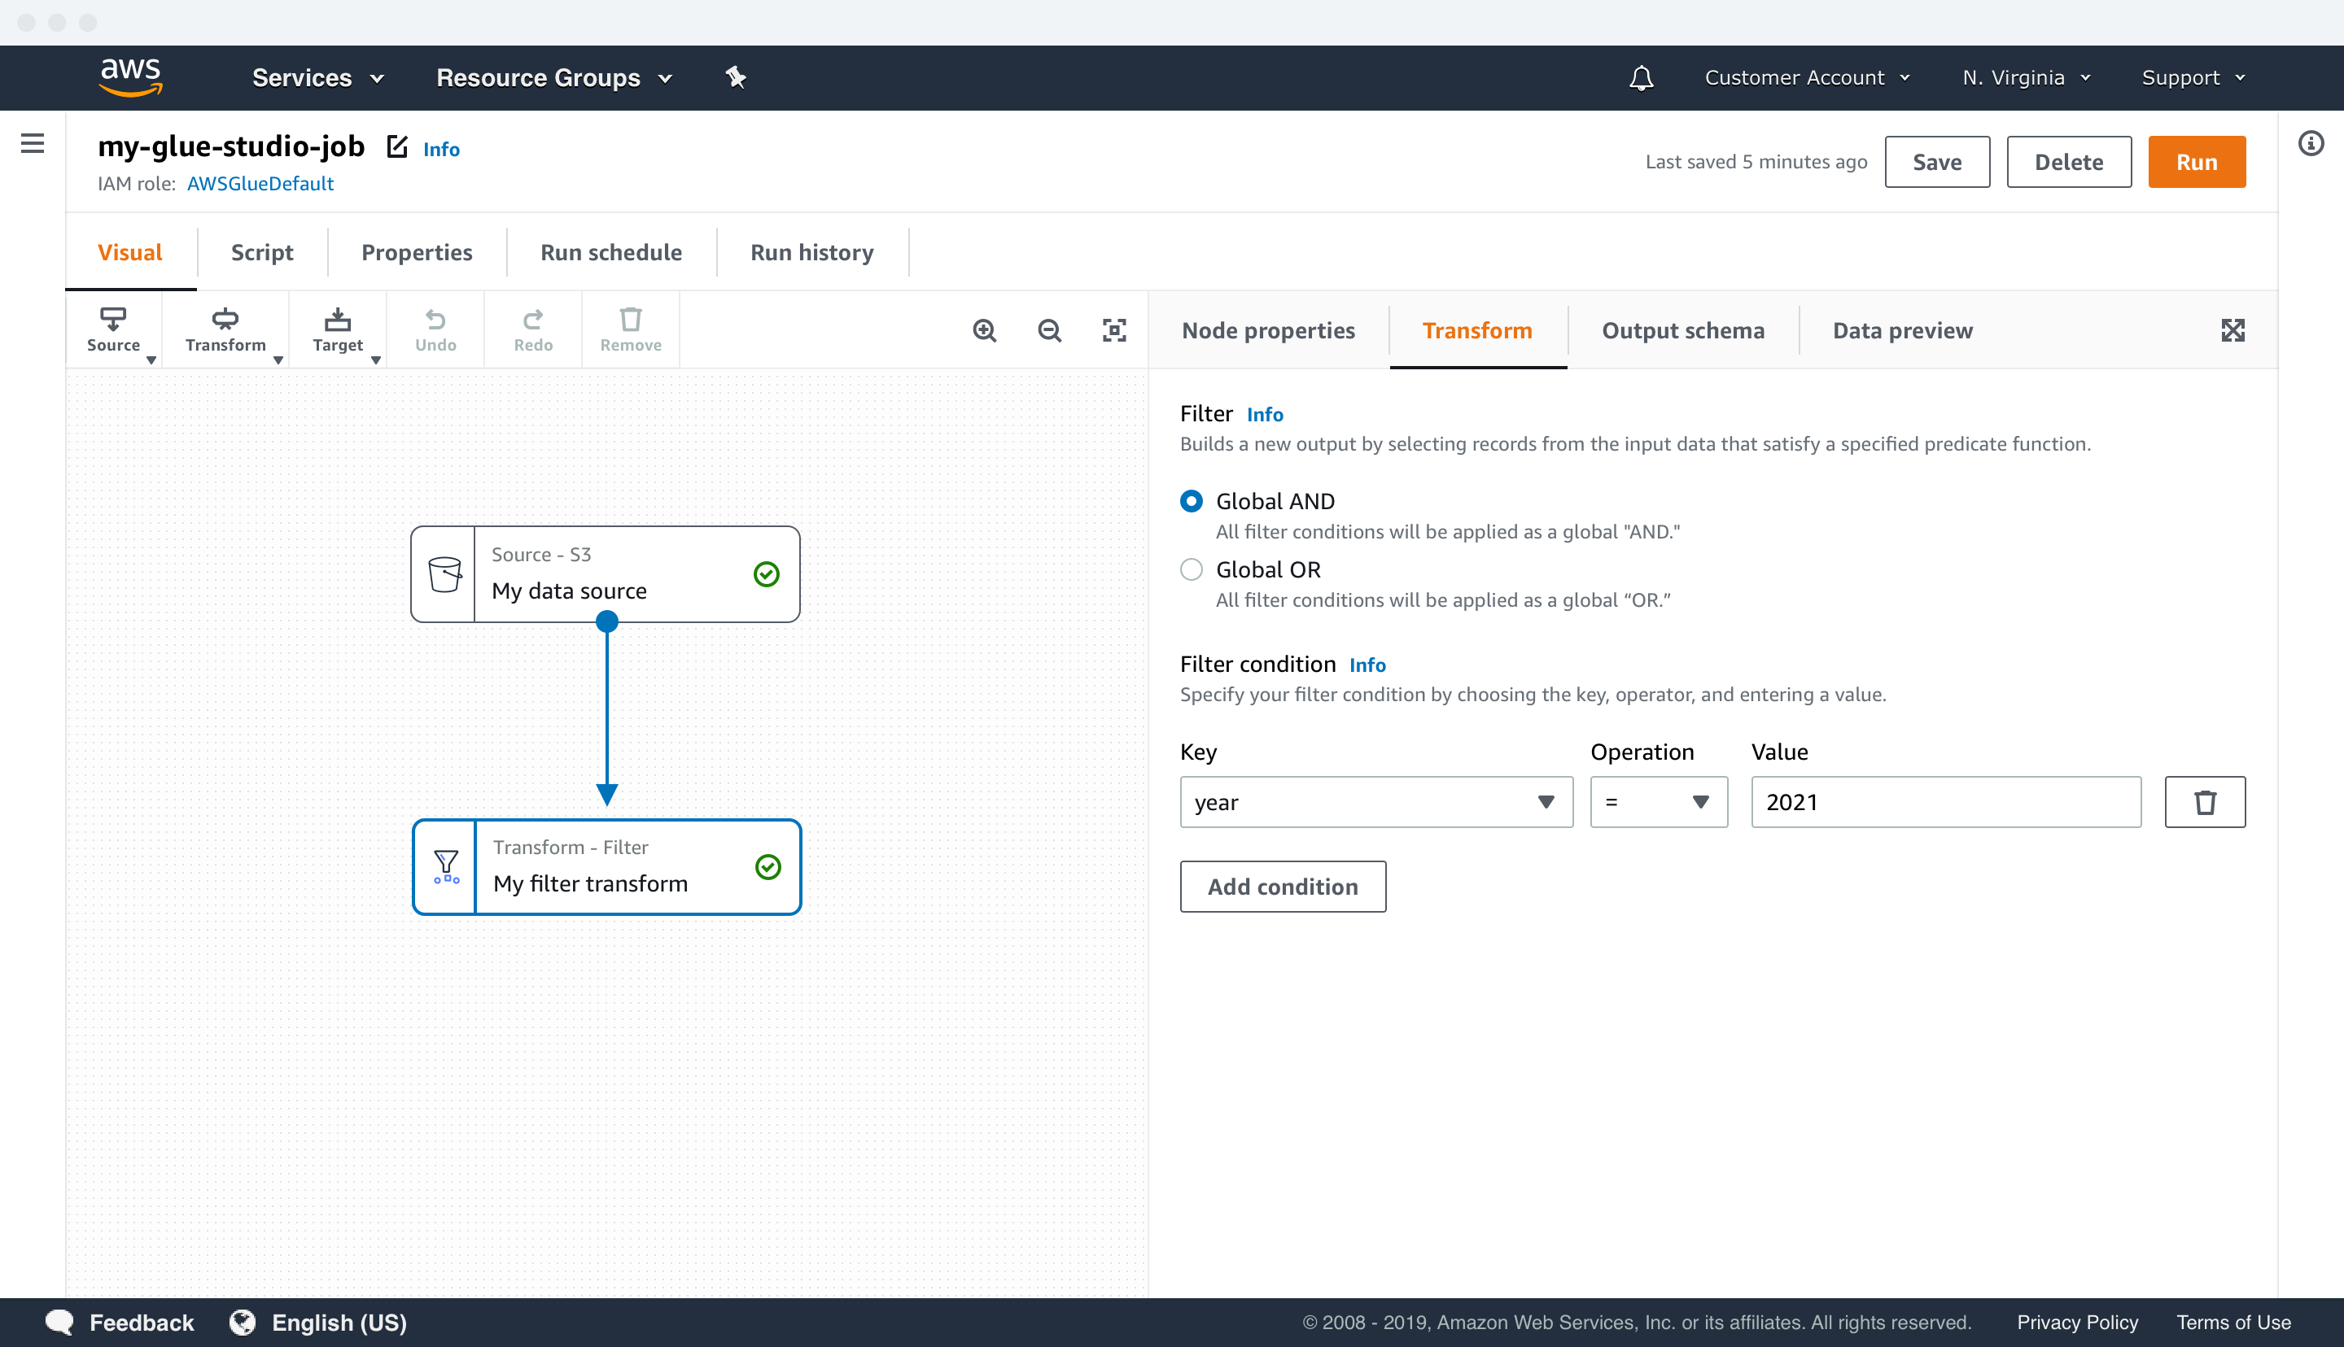Click the pin shortcut icon in navbar
Viewport: 2344px width, 1347px height.
coord(736,78)
